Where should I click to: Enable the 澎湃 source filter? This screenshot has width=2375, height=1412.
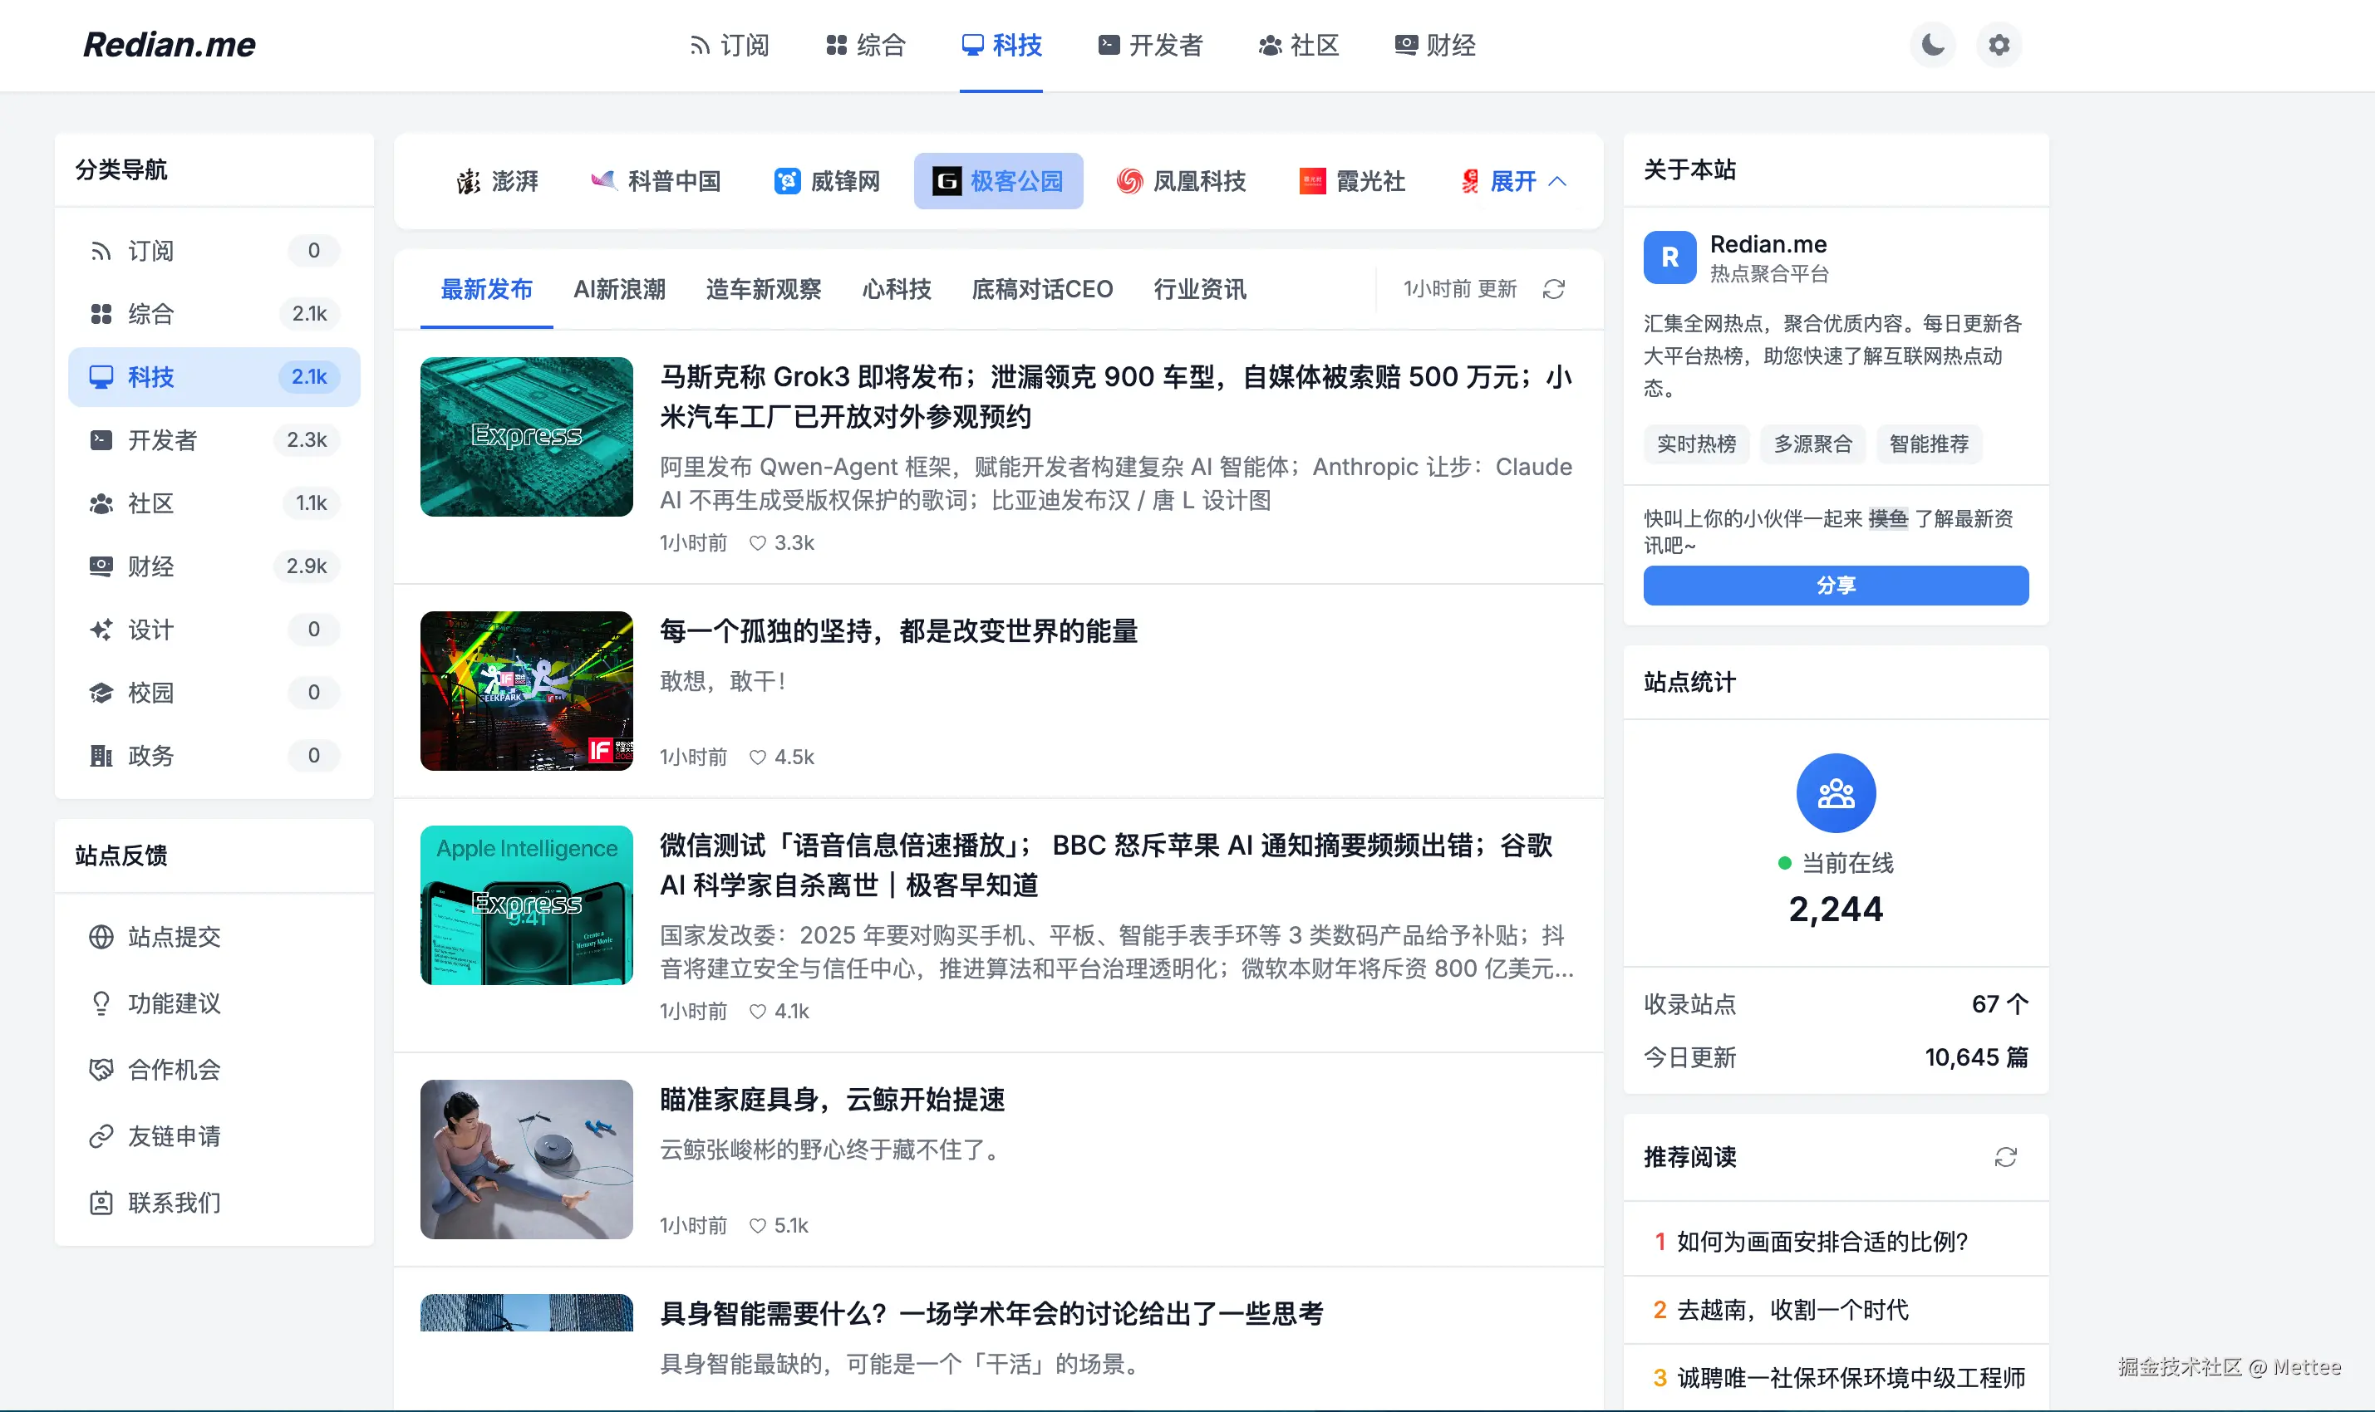click(497, 181)
